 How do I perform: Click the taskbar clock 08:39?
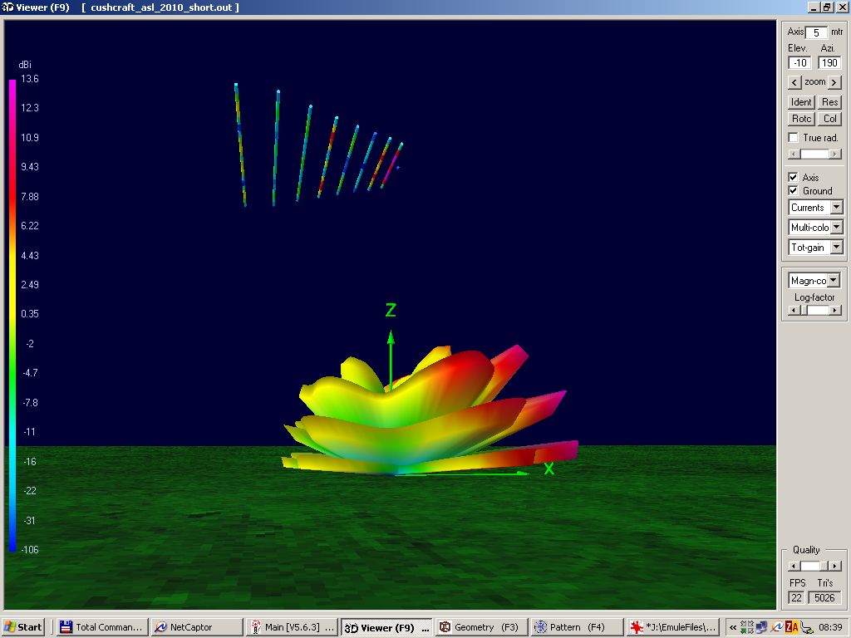[x=830, y=627]
